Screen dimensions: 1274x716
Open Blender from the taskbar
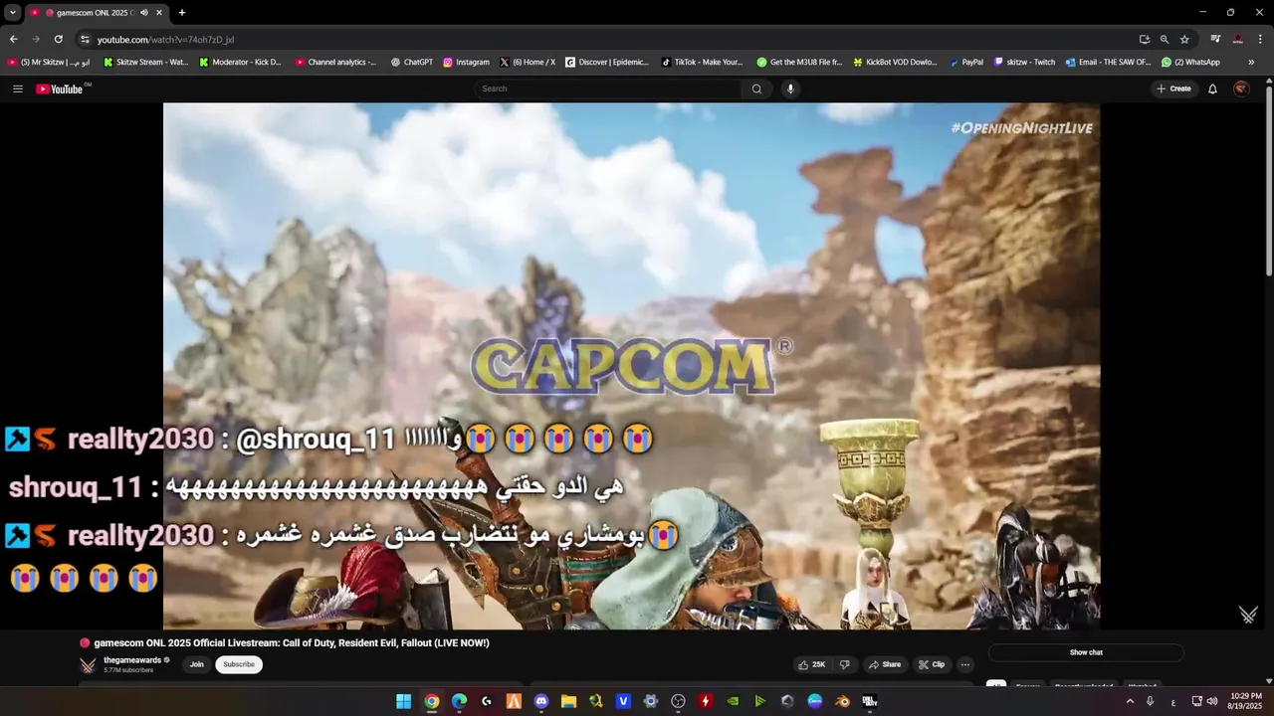point(842,701)
